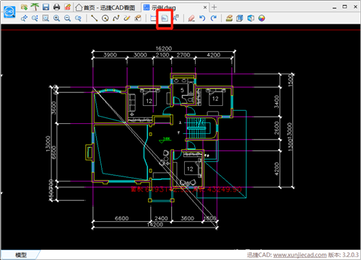Click the Xunjie CAD app logo
This screenshot has width=361, height=260.
coord(9,12)
